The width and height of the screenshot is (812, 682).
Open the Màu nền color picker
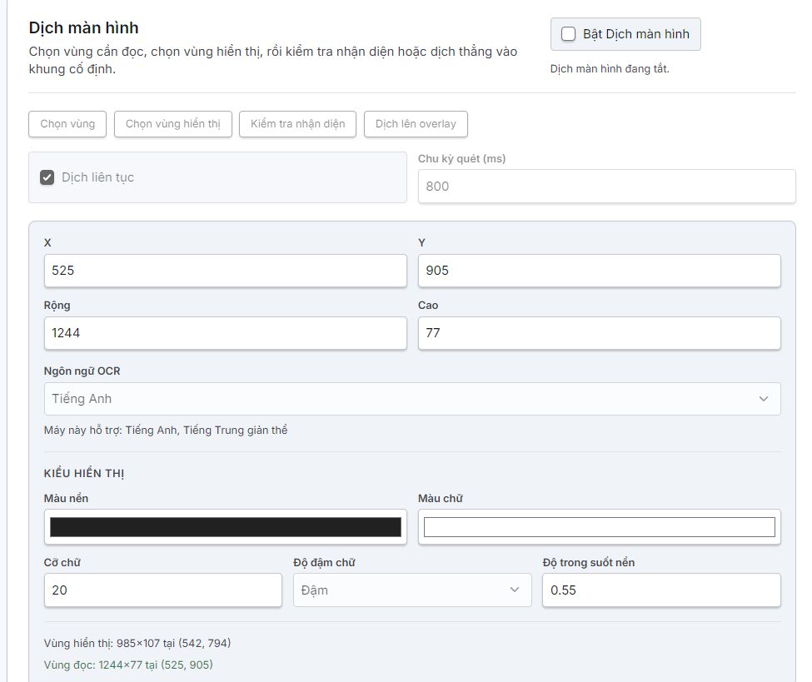point(225,526)
